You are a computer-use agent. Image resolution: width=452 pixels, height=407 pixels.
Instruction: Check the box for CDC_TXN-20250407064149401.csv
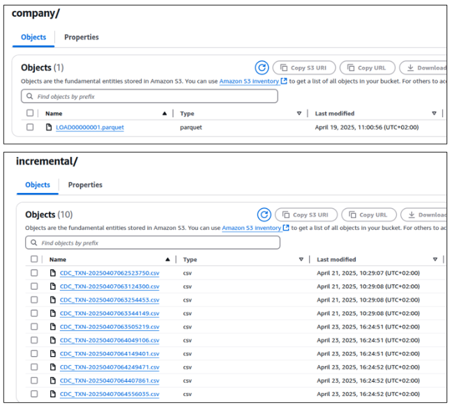pos(34,353)
